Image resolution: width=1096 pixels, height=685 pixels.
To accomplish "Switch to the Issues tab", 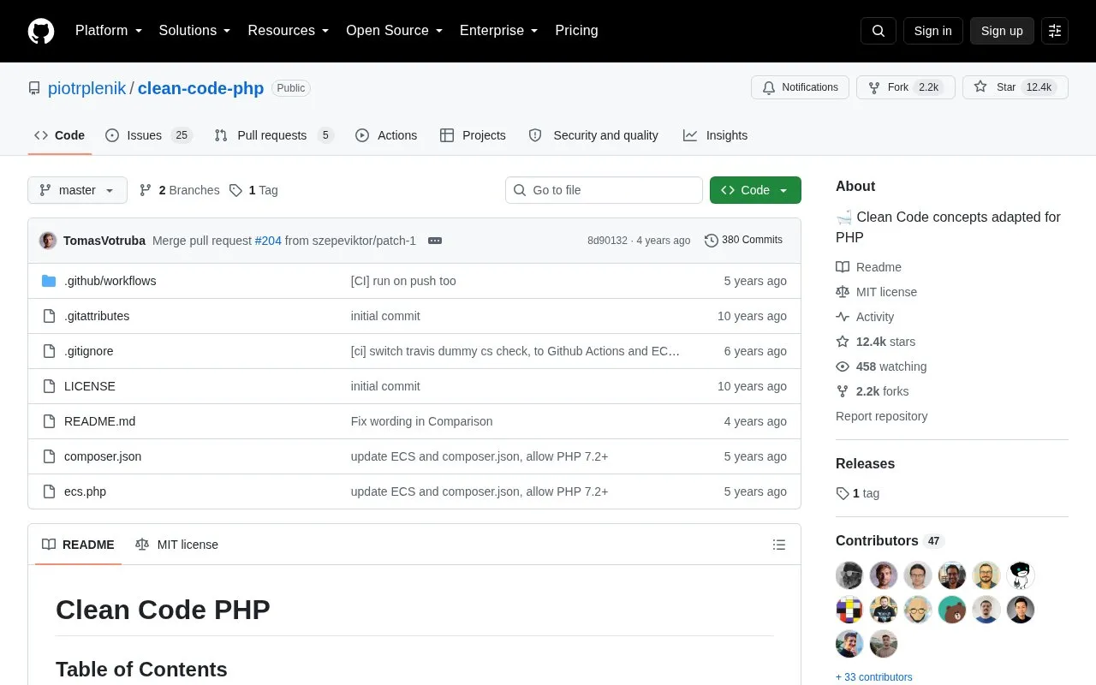I will tap(149, 135).
